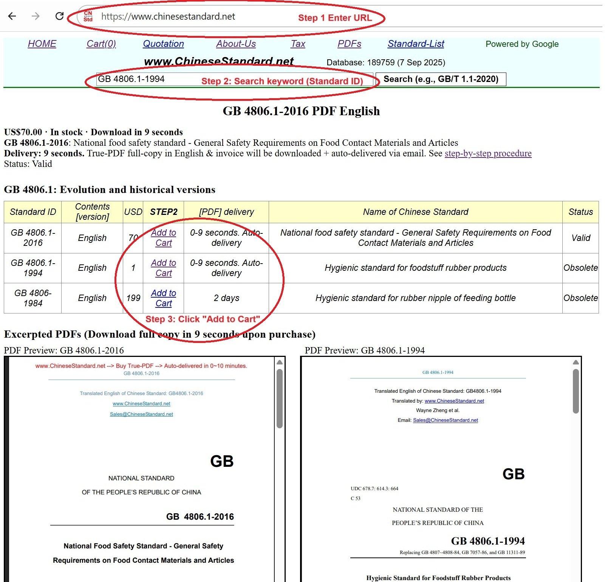Click the left PDF preview scrollbar thumb
Viewport: 605px width, 582px height.
coord(280,398)
